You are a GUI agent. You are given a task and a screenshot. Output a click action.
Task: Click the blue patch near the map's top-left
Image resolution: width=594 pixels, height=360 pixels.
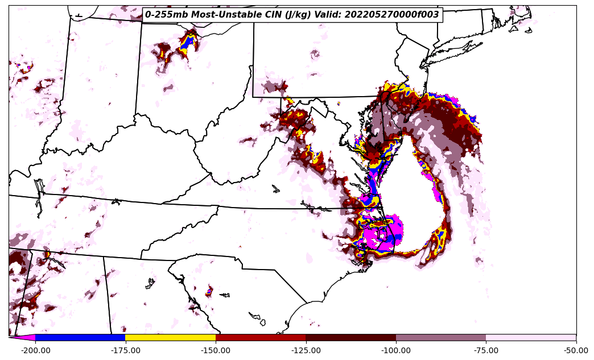187,43
